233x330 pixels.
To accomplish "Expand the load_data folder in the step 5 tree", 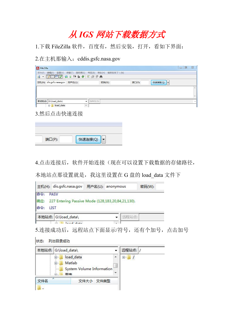I will (x=56, y=257).
